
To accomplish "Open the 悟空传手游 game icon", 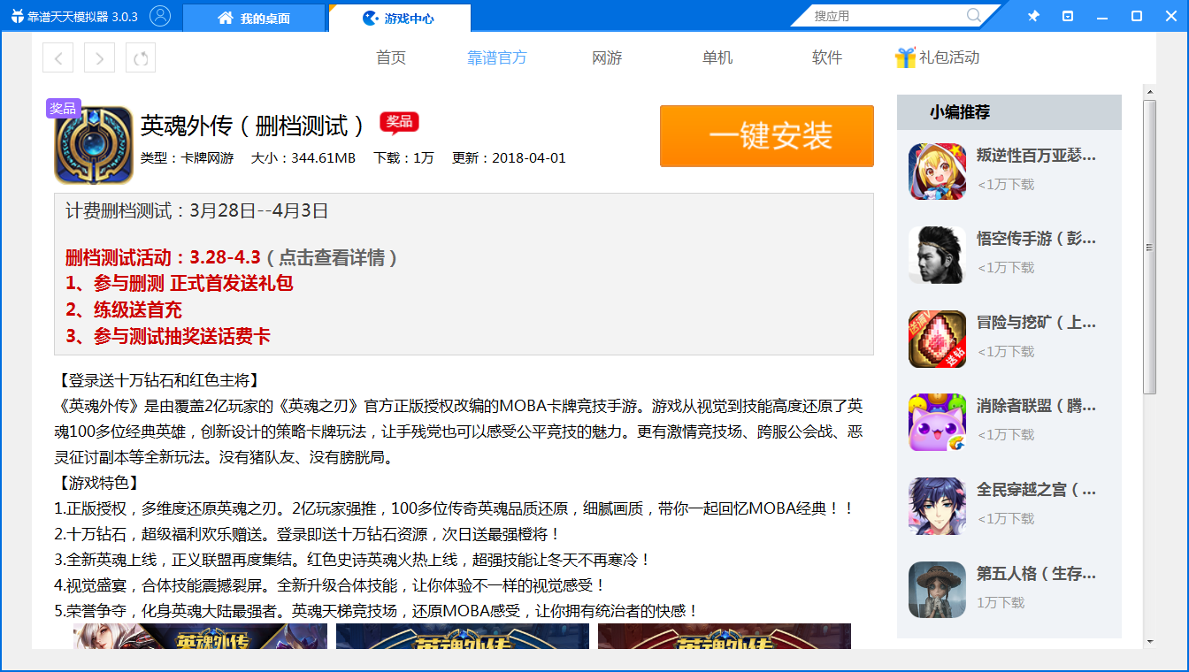I will (937, 255).
